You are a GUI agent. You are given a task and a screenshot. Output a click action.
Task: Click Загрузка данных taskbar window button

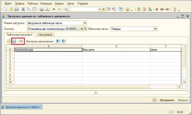pos(22,107)
